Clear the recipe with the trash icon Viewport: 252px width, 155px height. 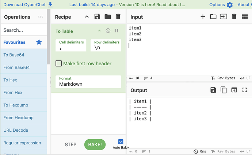(x=118, y=17)
